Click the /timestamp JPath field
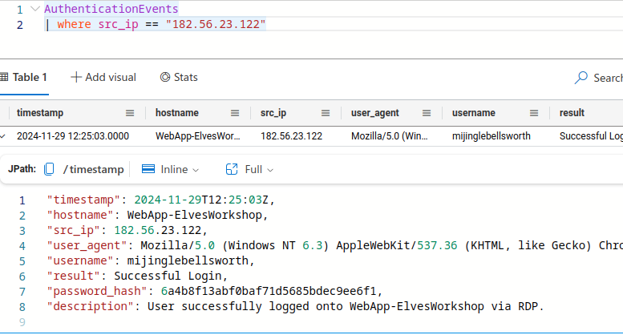The width and height of the screenshot is (623, 335). (x=93, y=169)
